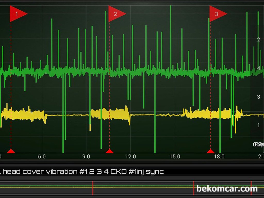Select channel 1 label on right axis
This screenshot has height=198, width=264.
(259, 125)
